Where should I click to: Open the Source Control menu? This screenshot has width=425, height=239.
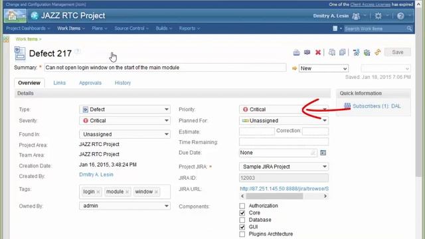pos(131,29)
